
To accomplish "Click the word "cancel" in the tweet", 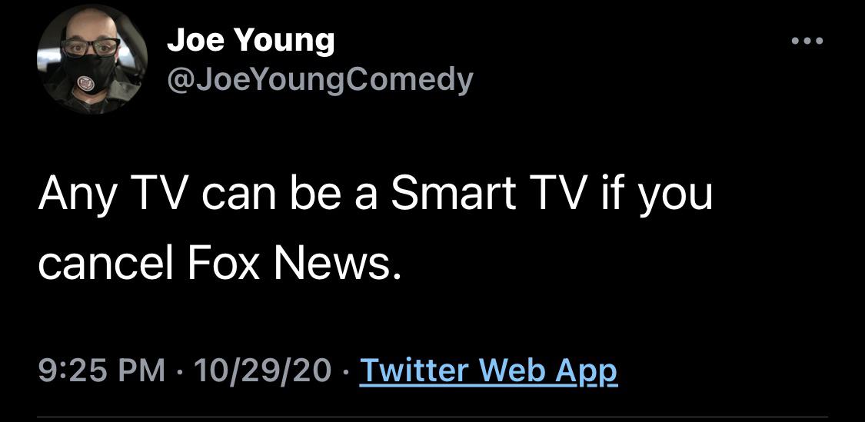I will click(107, 264).
